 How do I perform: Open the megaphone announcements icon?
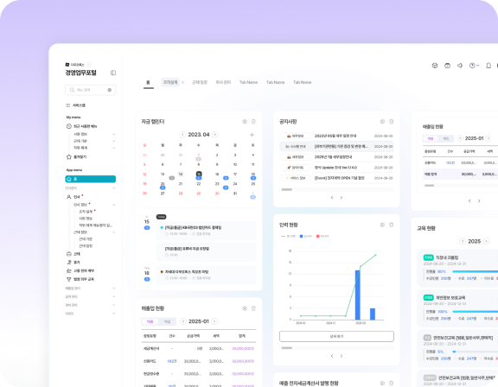click(x=460, y=66)
